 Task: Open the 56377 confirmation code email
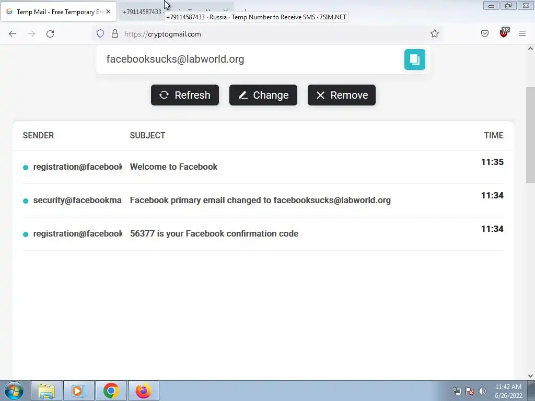pos(263,233)
